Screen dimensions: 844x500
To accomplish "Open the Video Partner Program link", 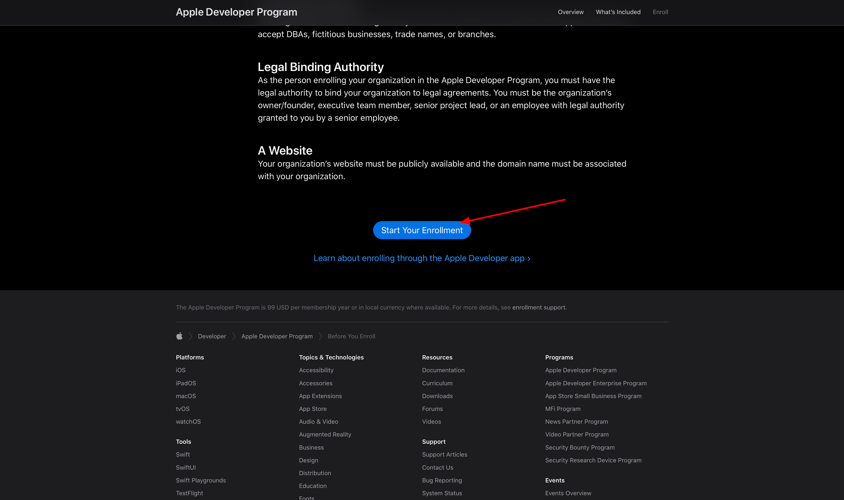I will point(577,434).
